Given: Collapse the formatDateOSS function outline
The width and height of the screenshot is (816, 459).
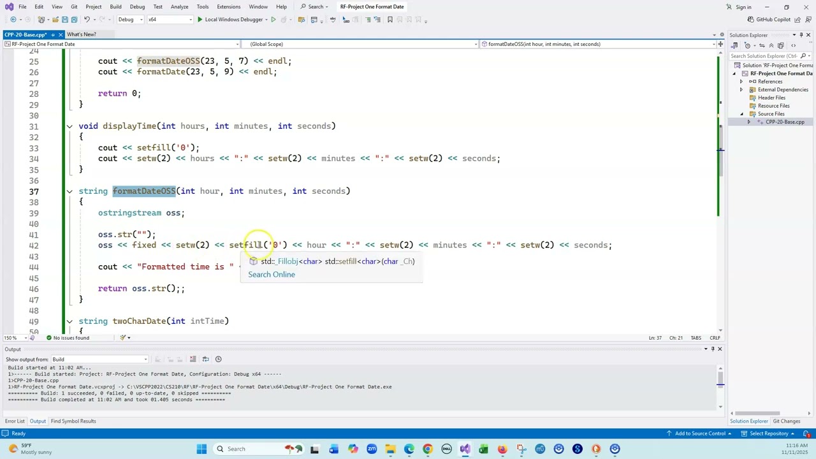Looking at the screenshot, I should pyautogui.click(x=69, y=191).
